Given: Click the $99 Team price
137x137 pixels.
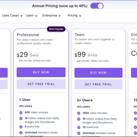Looking at the screenshot, I should tap(80, 54).
